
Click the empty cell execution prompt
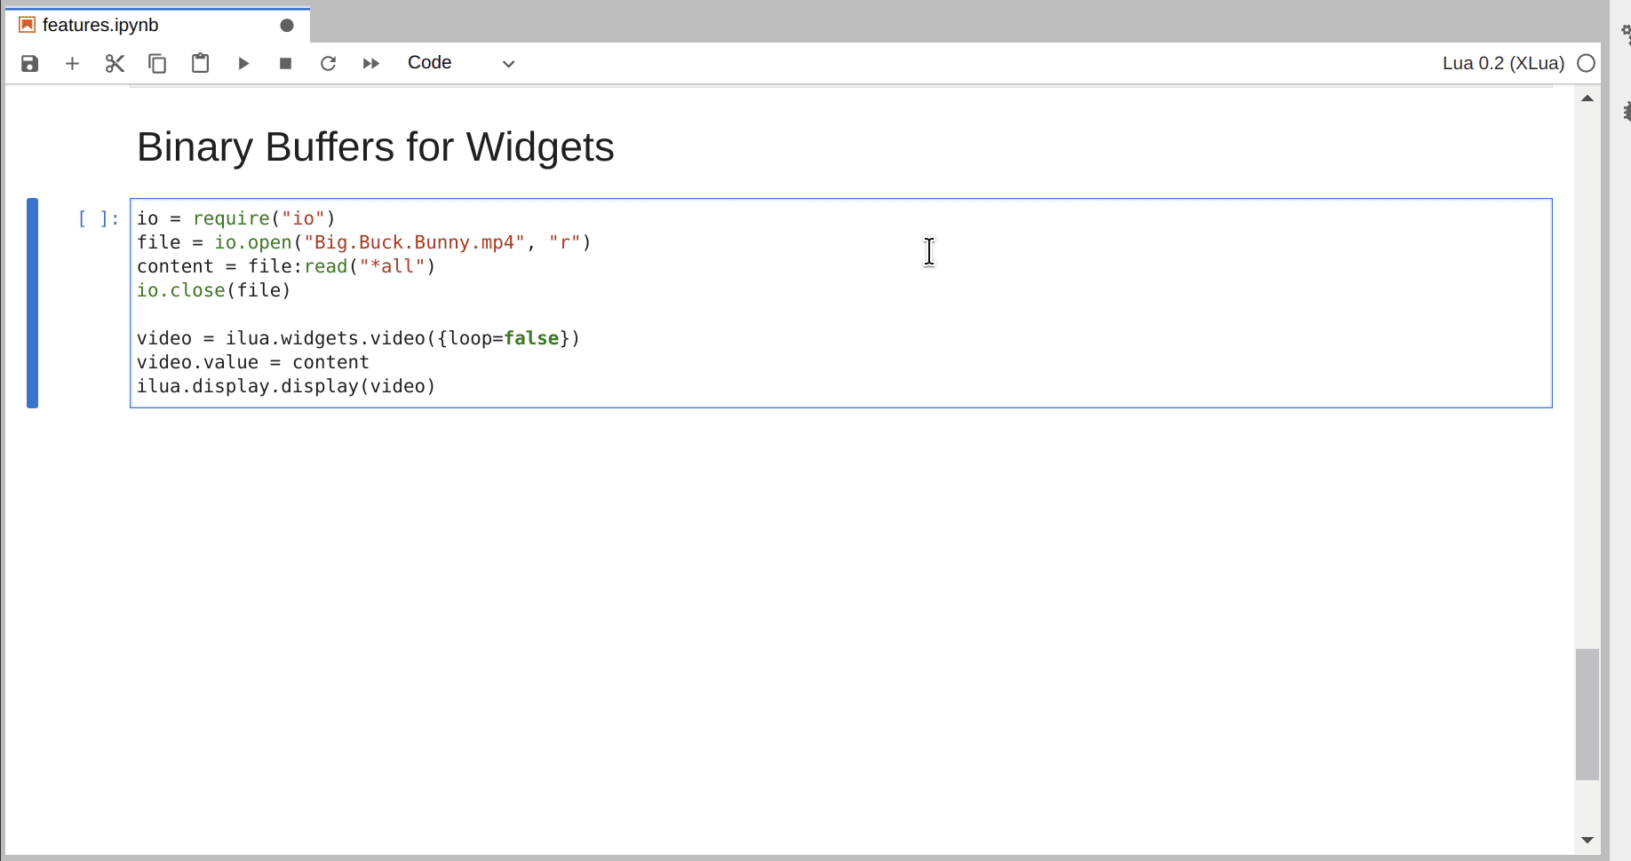coord(98,218)
